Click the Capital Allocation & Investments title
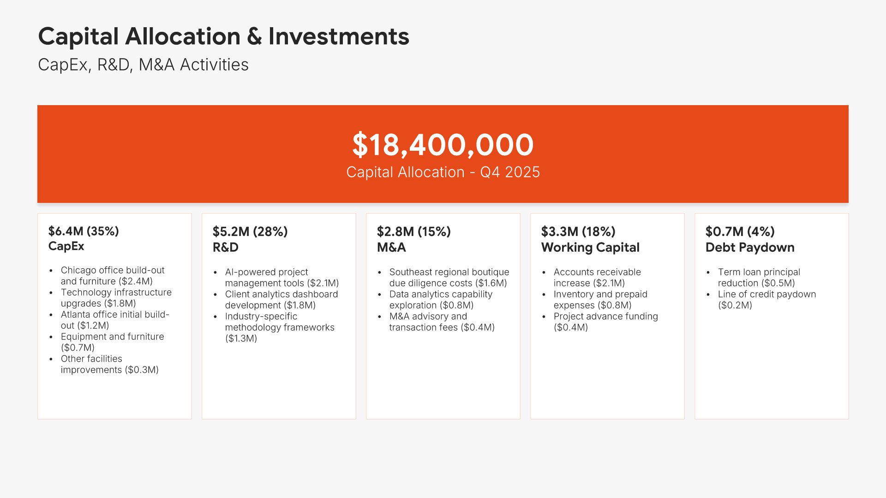The image size is (886, 498). click(x=223, y=36)
